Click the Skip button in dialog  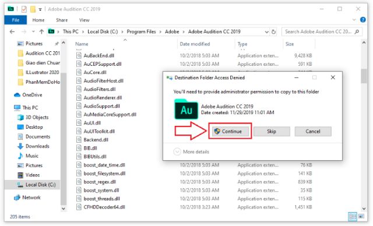pyautogui.click(x=272, y=131)
